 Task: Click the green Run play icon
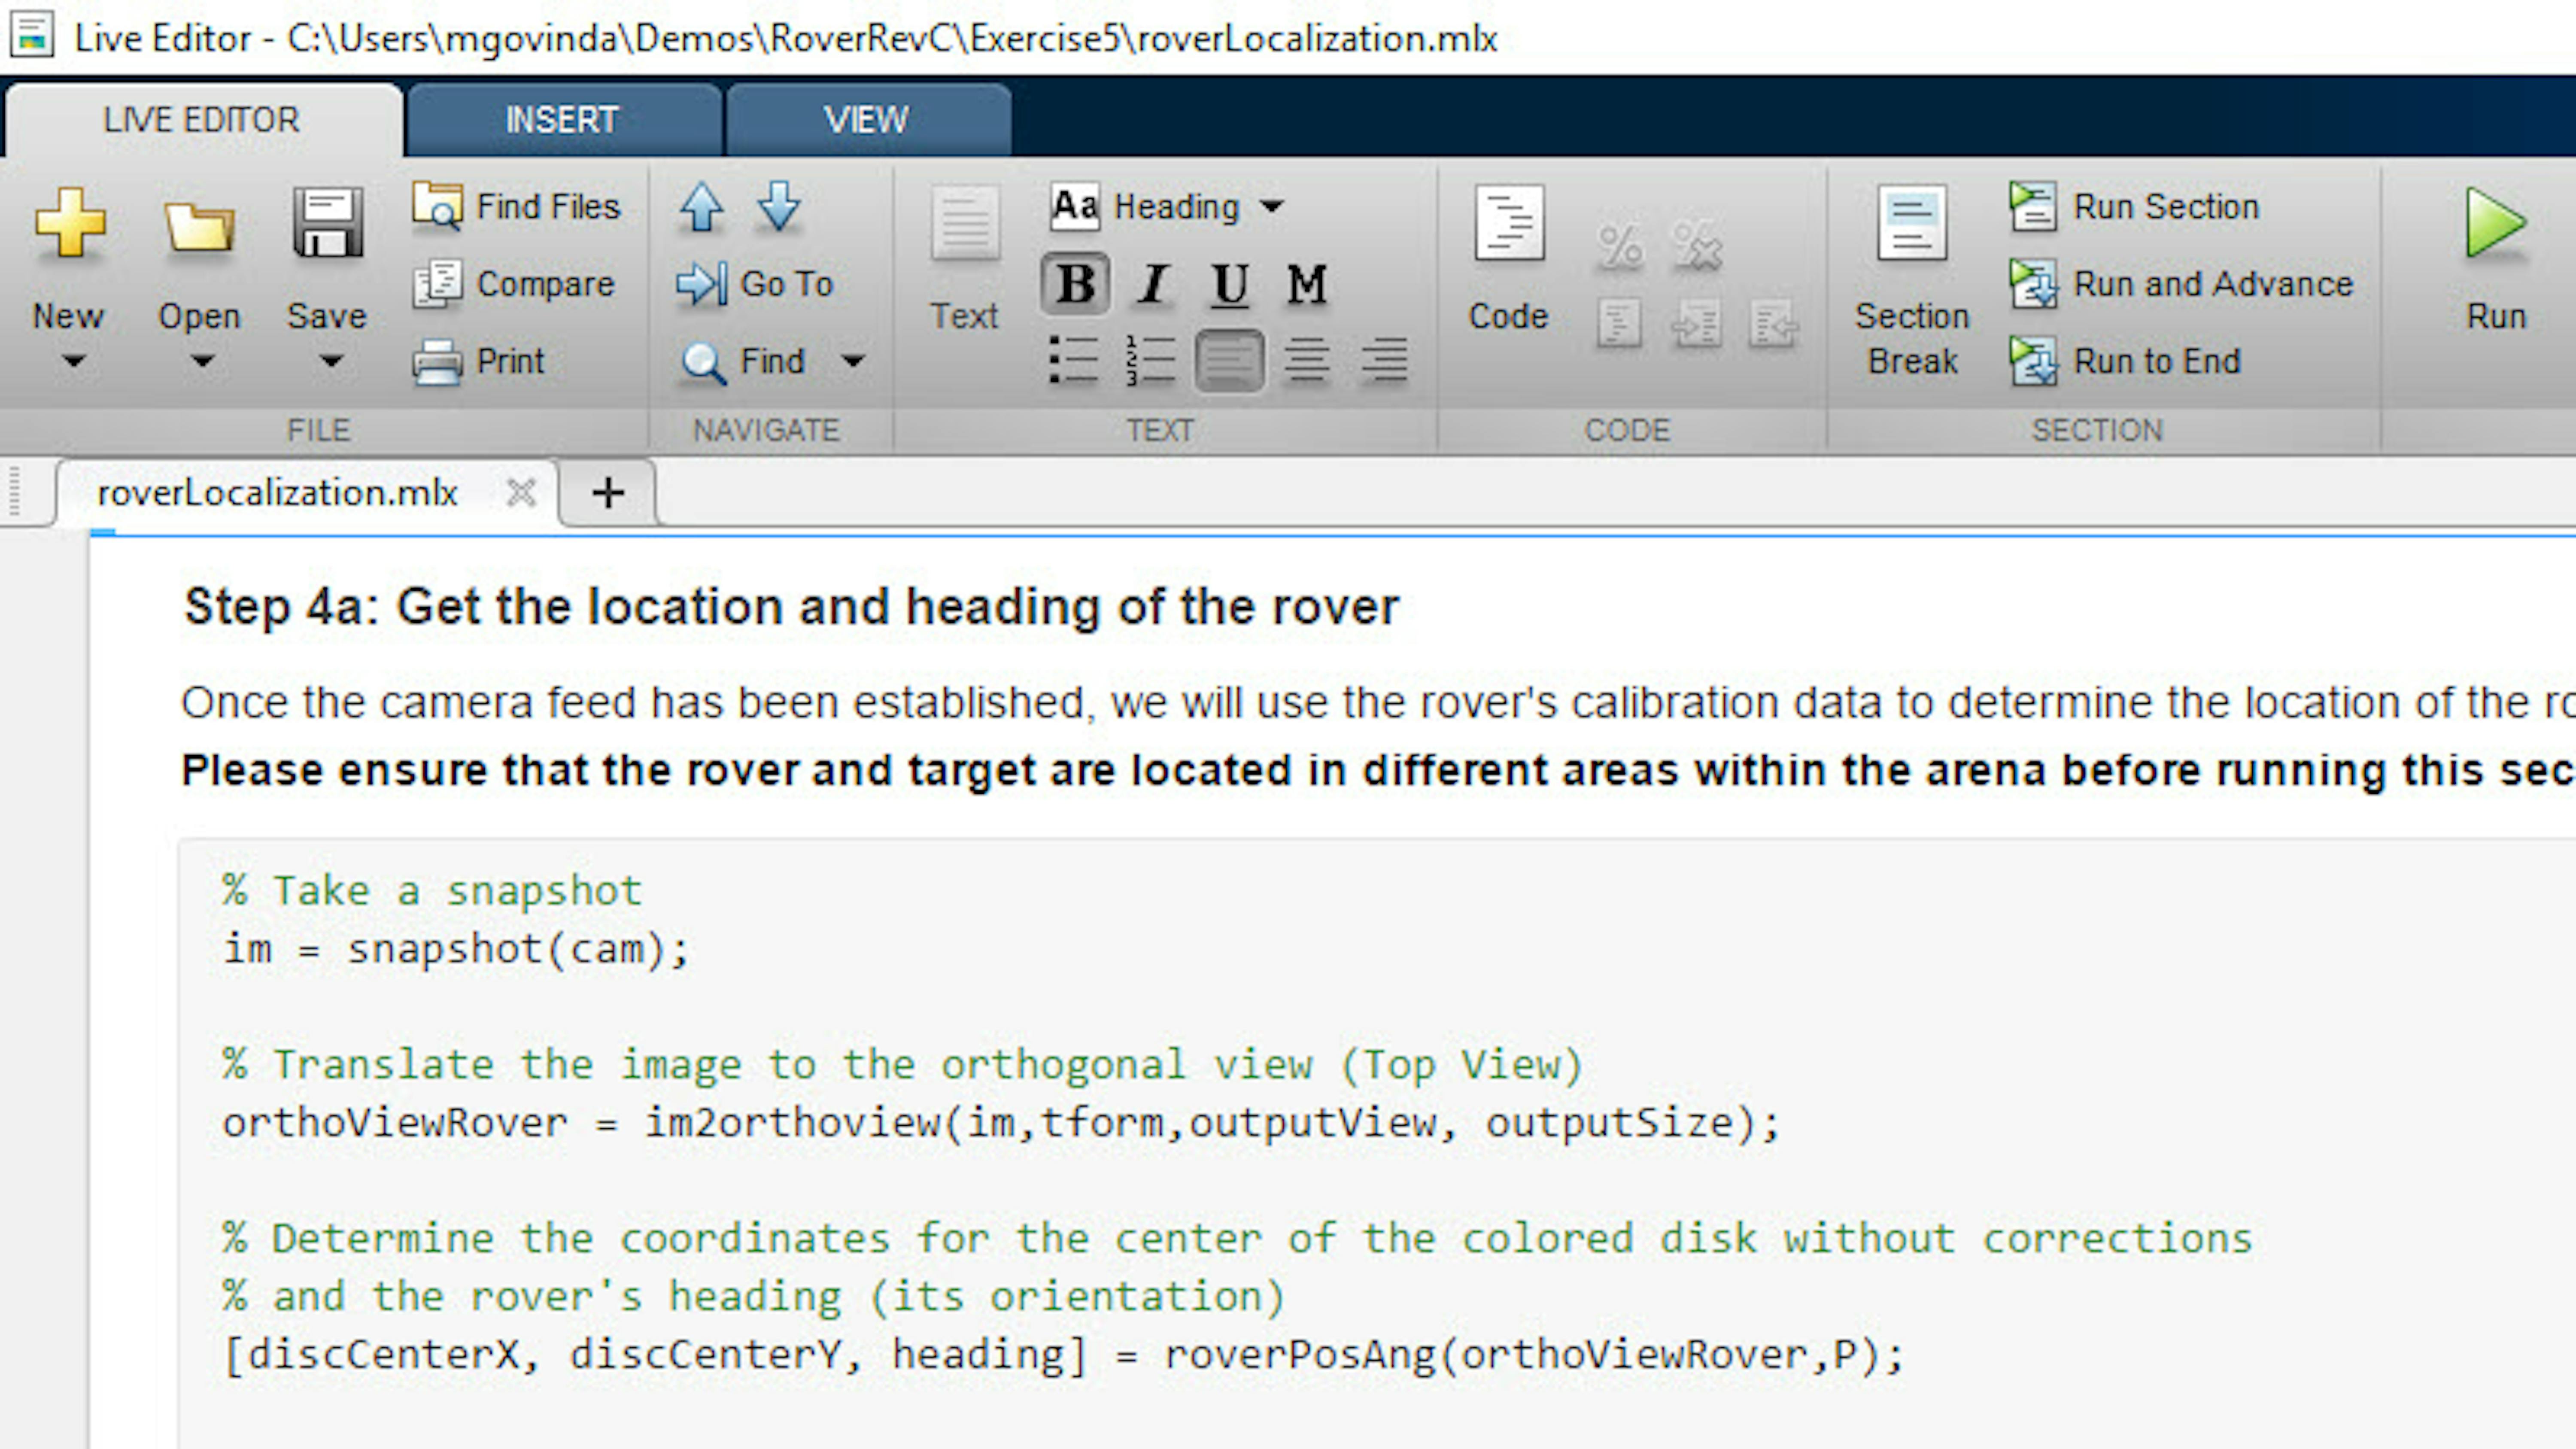pyautogui.click(x=2496, y=222)
